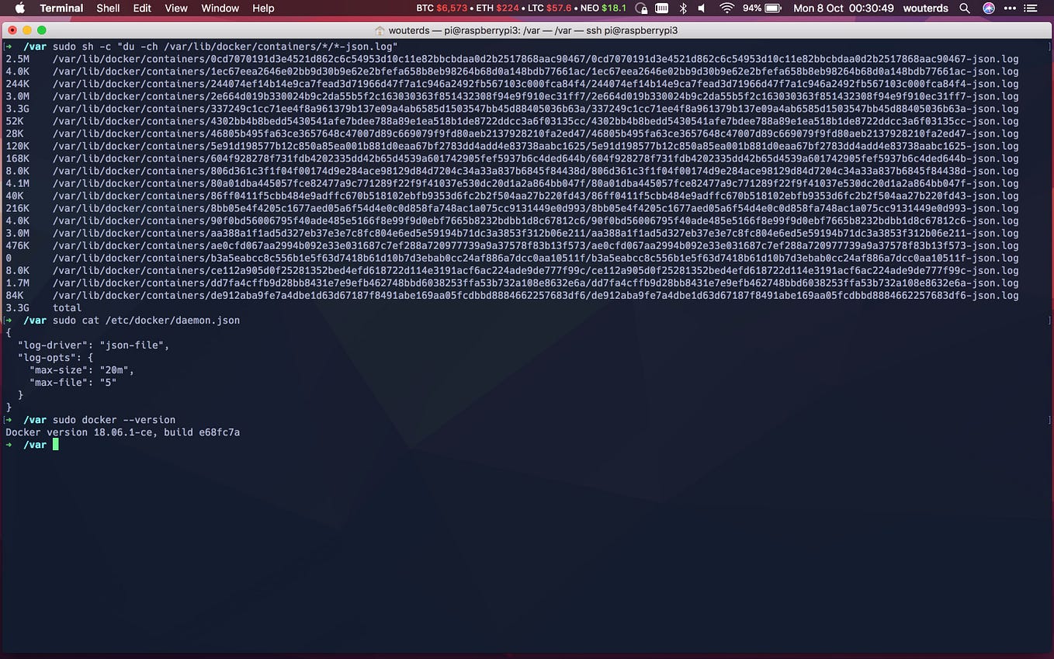Click the volume speaker icon
This screenshot has width=1054, height=659.
click(x=702, y=9)
